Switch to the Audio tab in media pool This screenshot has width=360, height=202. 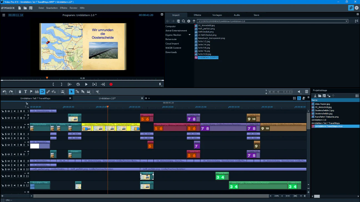(x=237, y=15)
